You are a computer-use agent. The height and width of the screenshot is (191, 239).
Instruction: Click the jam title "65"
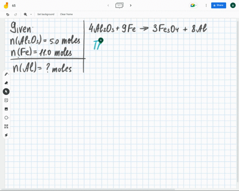pyautogui.click(x=14, y=5)
